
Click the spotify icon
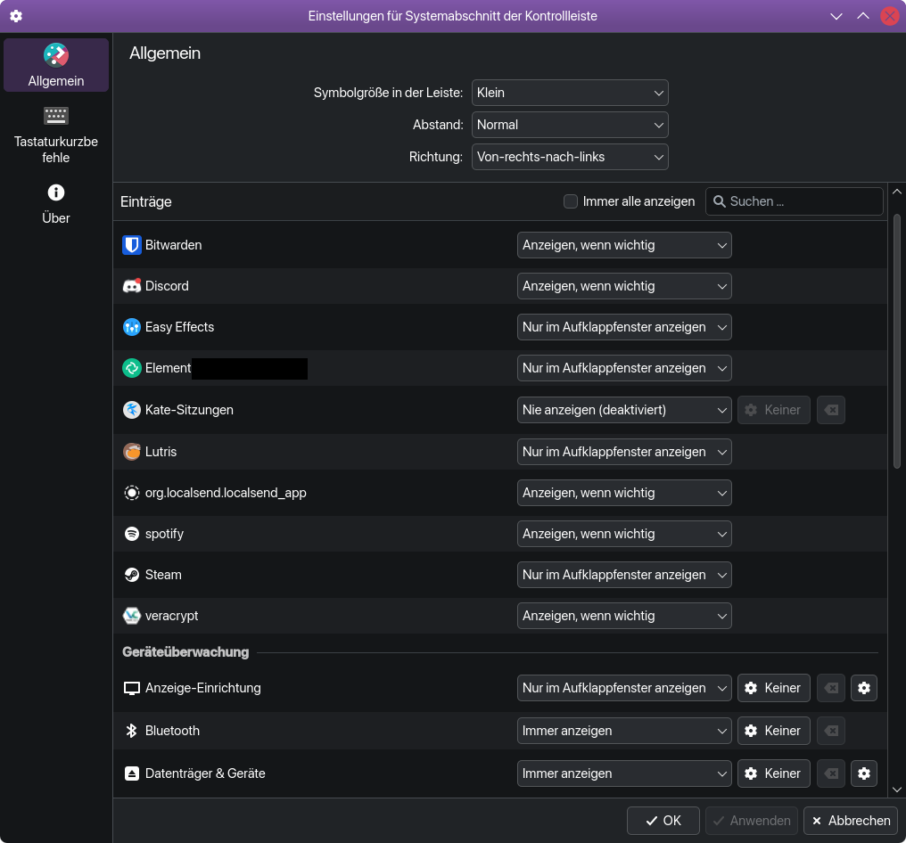click(132, 534)
